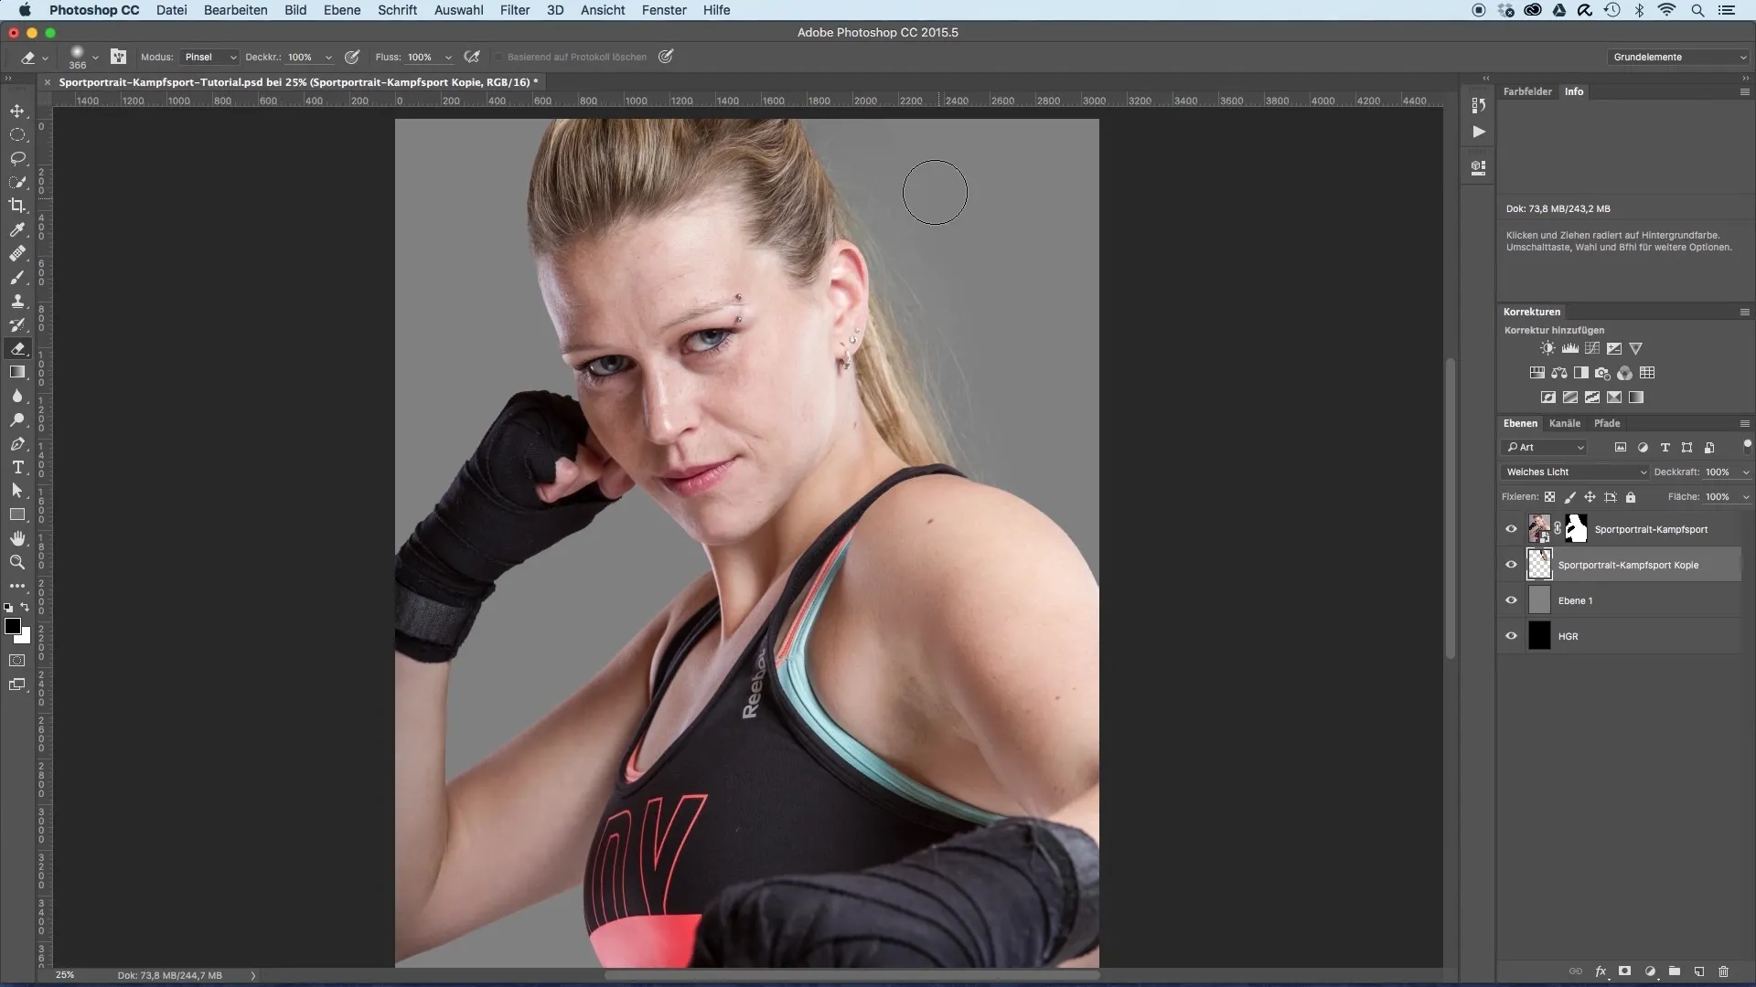Click the delete layer trash icon

point(1723,971)
